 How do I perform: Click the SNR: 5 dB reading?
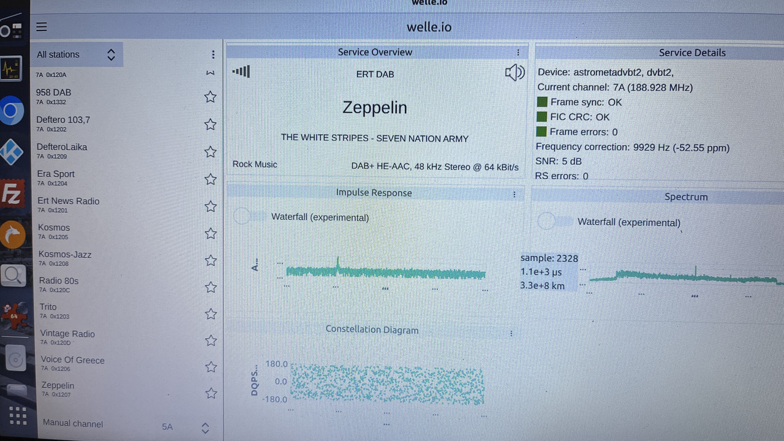(x=559, y=161)
